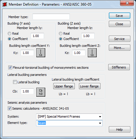Expand the System dropdown list

[x=100, y=116]
